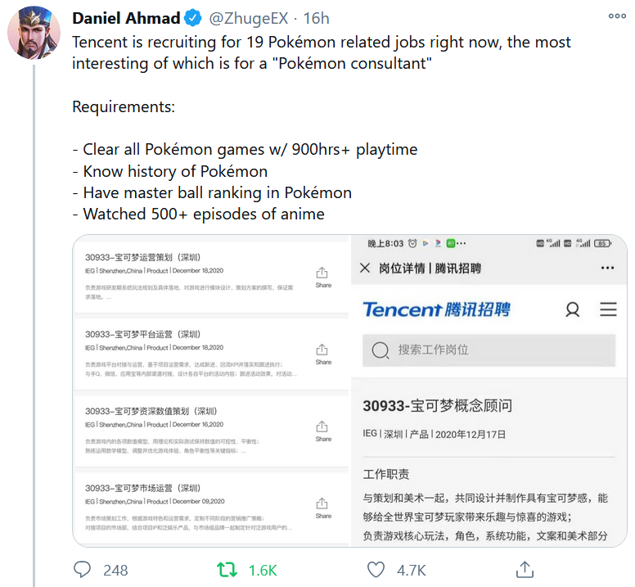Click the reply icon under the tweet
This screenshot has height=587, width=635.
(x=83, y=569)
